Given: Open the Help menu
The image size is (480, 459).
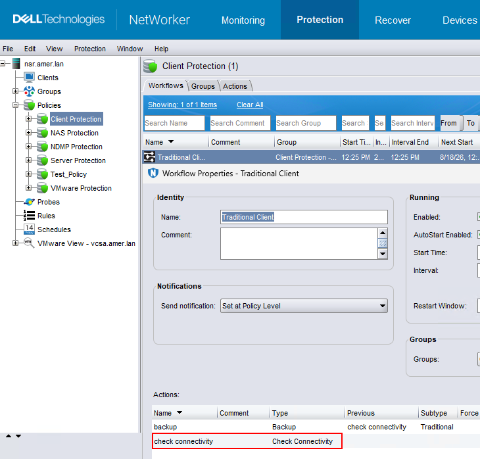Looking at the screenshot, I should 161,49.
